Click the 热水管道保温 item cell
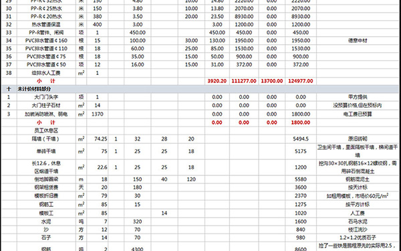This screenshot has width=401, height=251. pos(46,25)
